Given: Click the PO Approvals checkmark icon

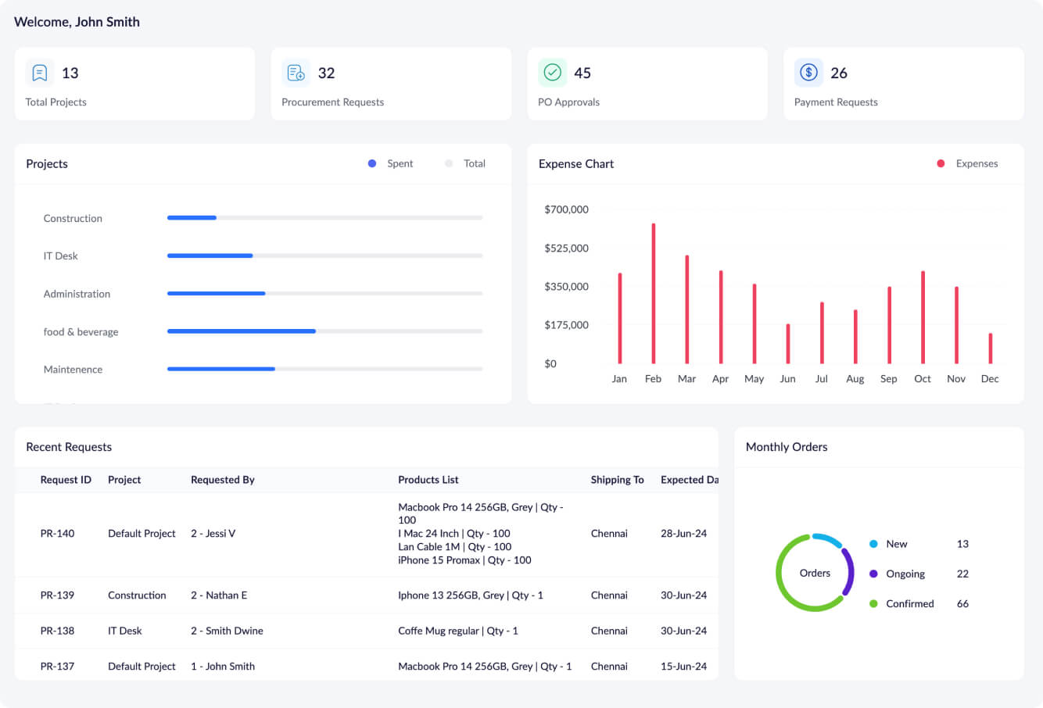Looking at the screenshot, I should [552, 73].
